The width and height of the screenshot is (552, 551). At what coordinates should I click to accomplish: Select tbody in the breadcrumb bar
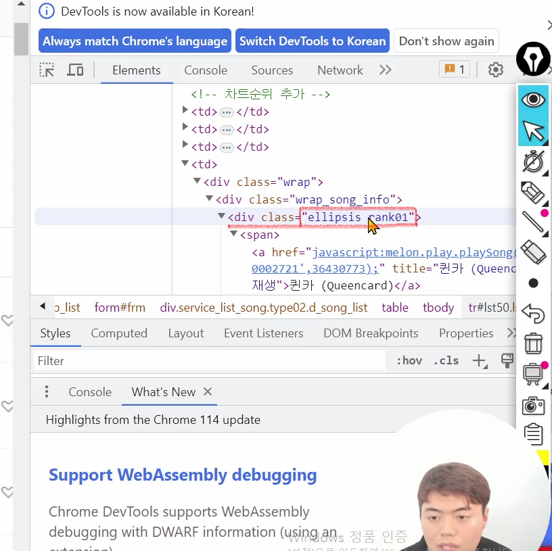click(x=438, y=308)
